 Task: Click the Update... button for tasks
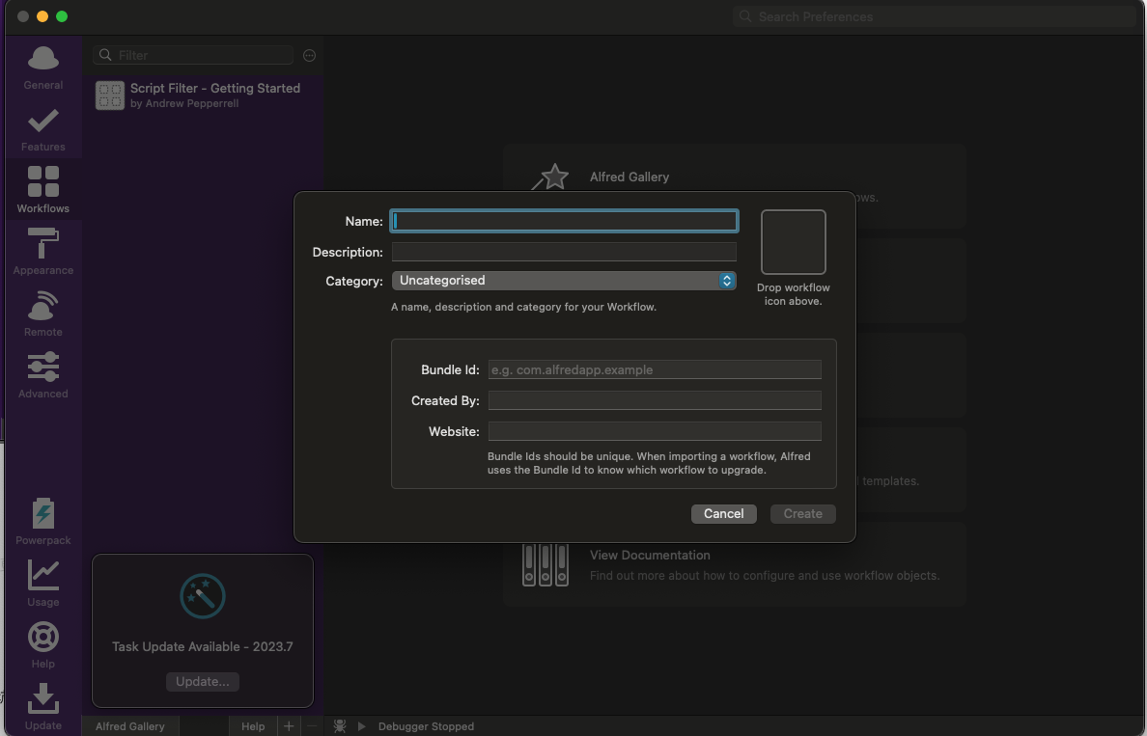pos(203,681)
